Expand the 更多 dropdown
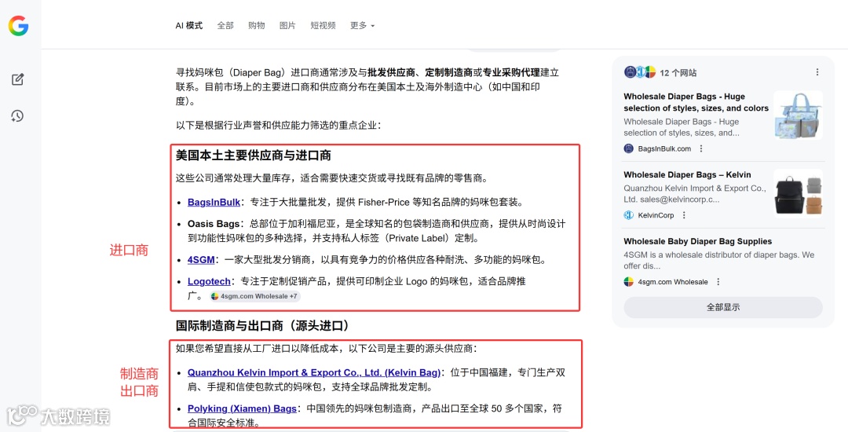 pos(362,25)
